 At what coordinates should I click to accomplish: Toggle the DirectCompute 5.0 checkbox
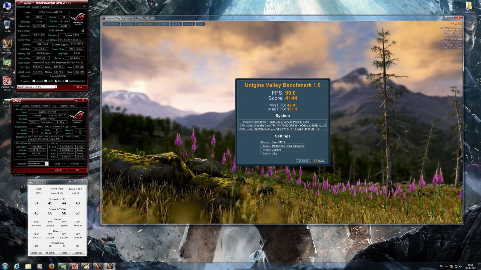[x=66, y=81]
